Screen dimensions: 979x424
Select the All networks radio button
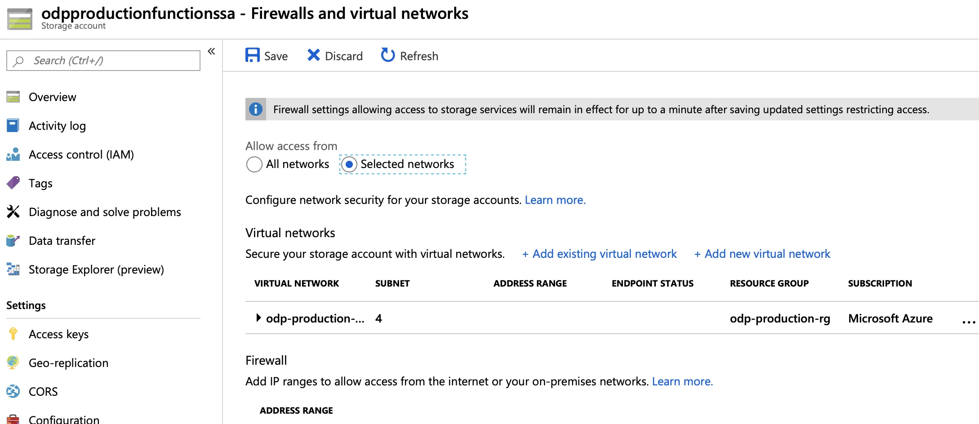tap(254, 164)
